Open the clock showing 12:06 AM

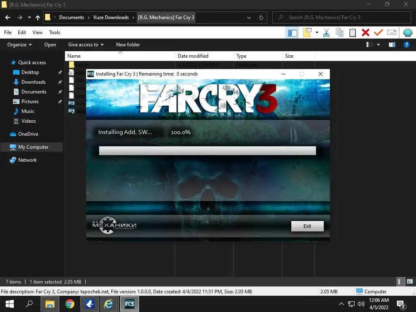(379, 304)
